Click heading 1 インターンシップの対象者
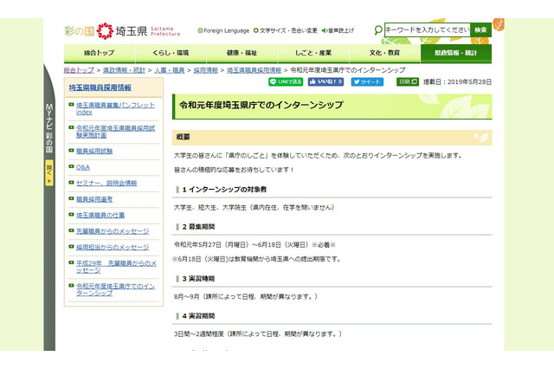This screenshot has width=554, height=369. click(x=224, y=190)
